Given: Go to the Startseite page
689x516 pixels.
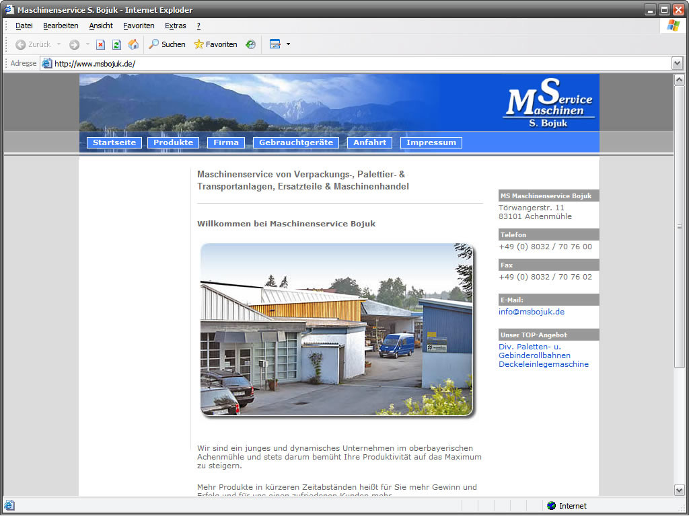Looking at the screenshot, I should pyautogui.click(x=114, y=142).
